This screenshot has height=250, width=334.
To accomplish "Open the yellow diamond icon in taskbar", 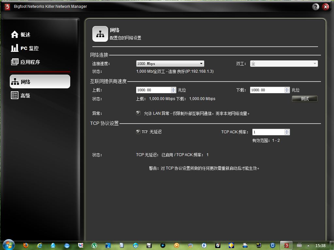I will click(231, 245).
